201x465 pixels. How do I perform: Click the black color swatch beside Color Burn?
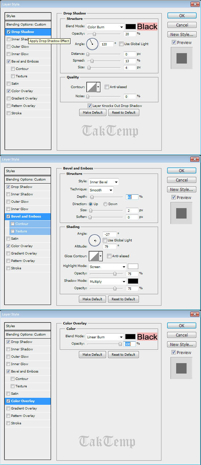pyautogui.click(x=131, y=27)
